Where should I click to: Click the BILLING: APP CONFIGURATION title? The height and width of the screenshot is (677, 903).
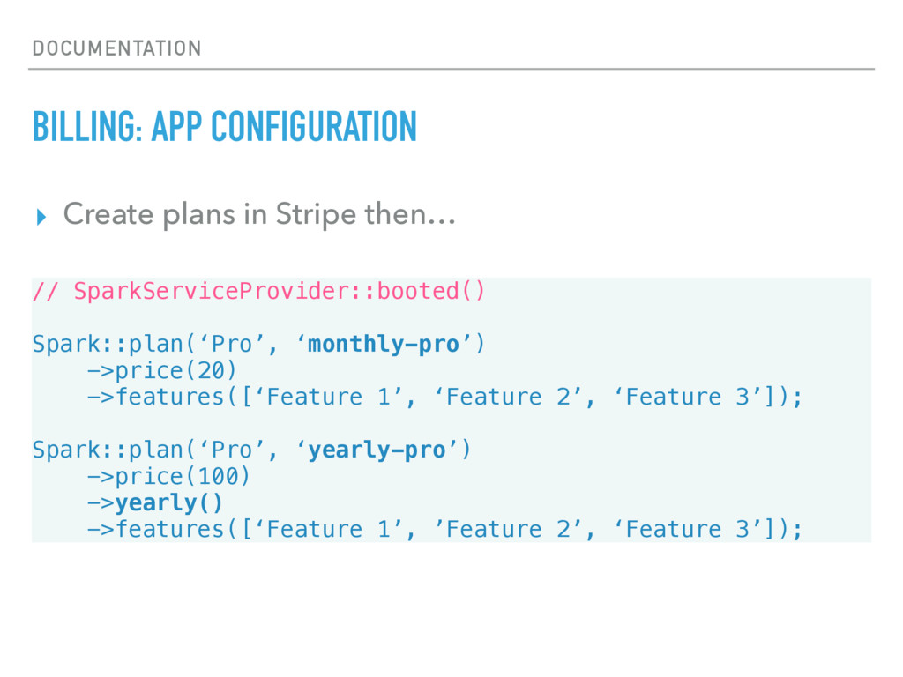225,126
